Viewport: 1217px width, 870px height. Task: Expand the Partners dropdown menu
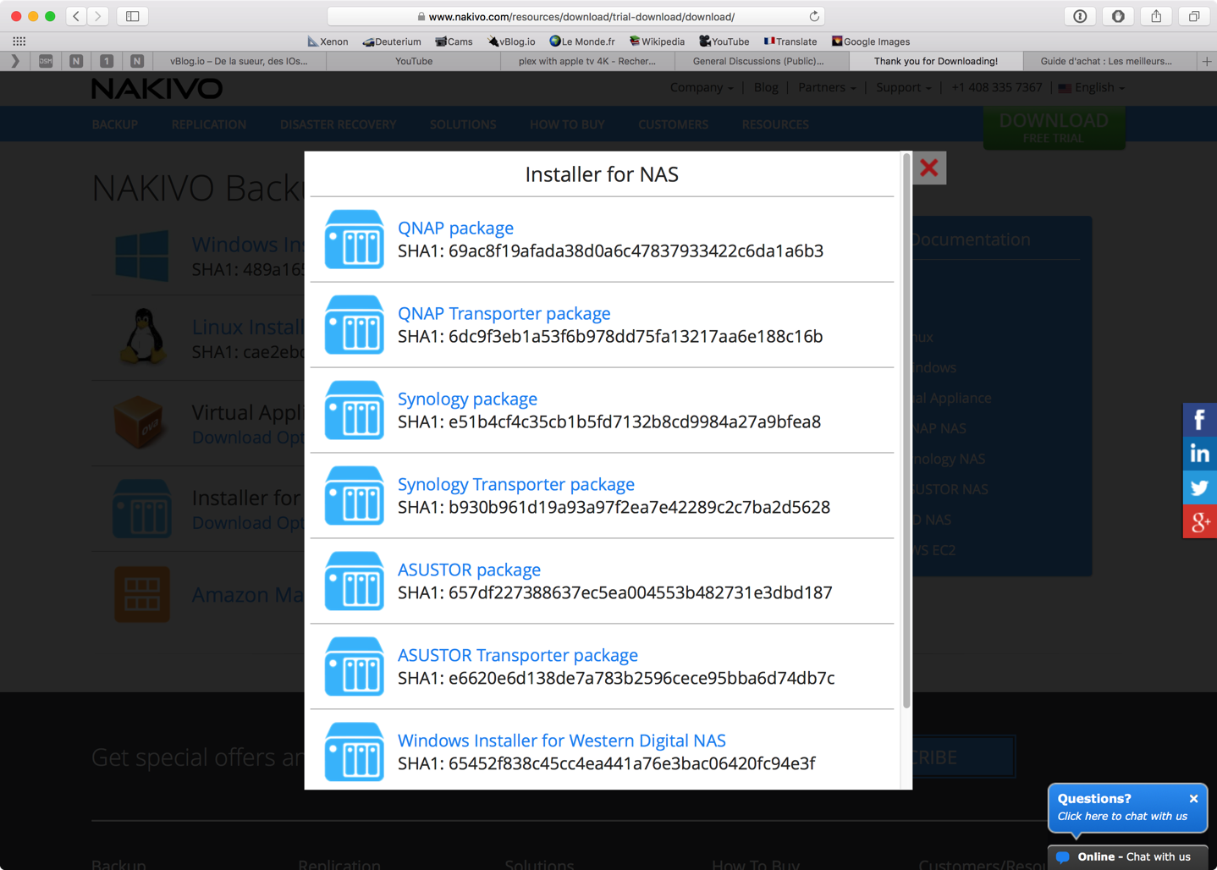coord(827,87)
